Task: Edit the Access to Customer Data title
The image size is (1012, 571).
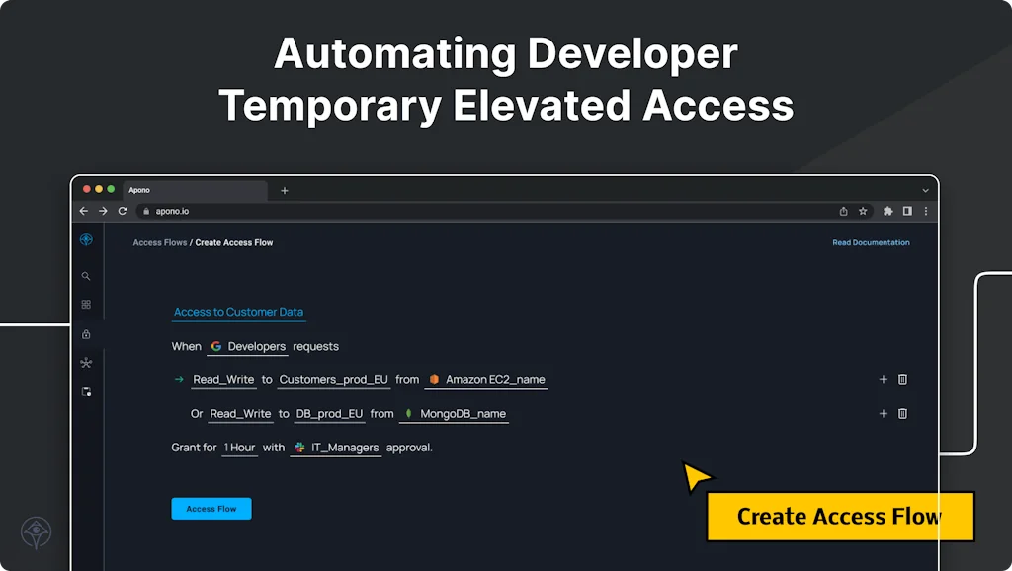Action: (238, 313)
